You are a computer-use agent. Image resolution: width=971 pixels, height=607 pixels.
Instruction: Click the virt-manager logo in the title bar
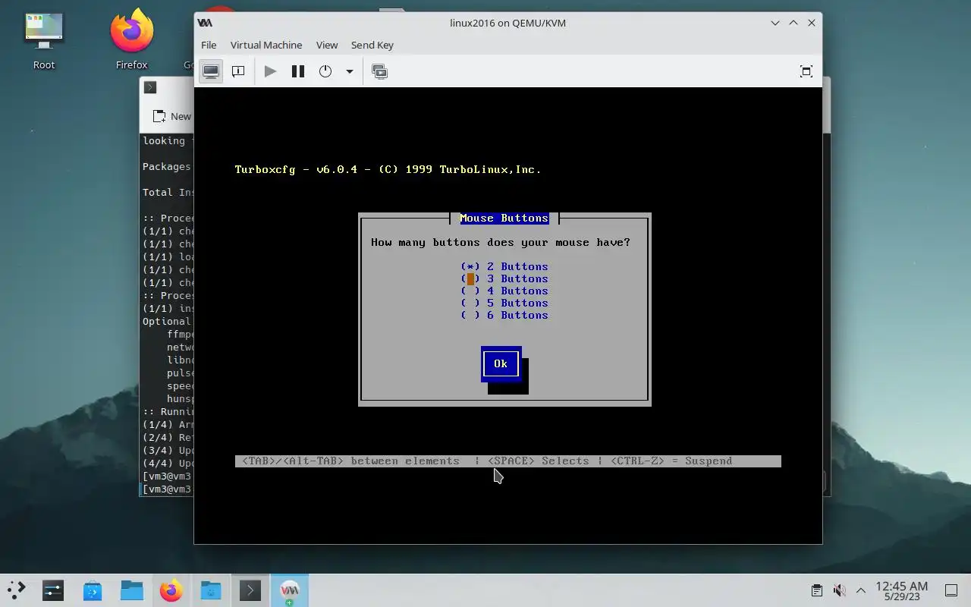[205, 23]
